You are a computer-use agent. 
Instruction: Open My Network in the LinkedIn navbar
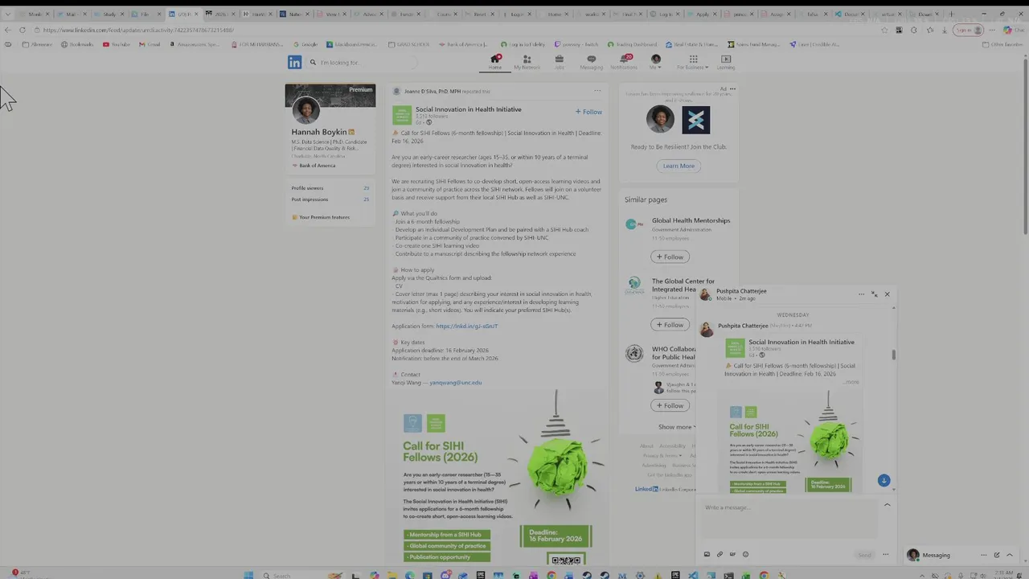coord(527,62)
